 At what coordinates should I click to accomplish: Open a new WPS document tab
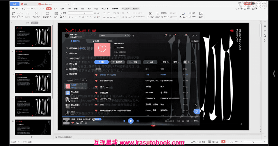tap(74, 4)
